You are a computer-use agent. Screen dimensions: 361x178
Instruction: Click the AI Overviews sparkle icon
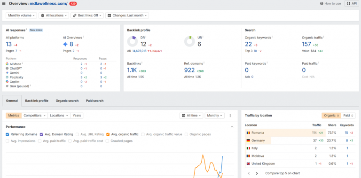65,44
